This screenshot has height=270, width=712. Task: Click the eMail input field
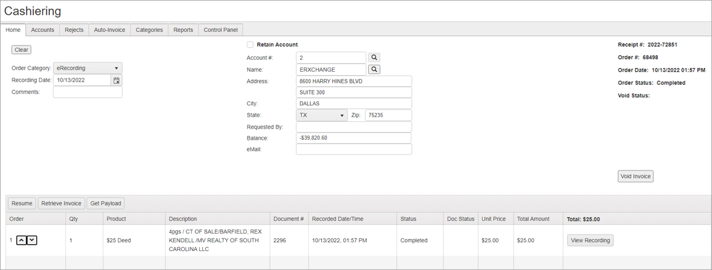tap(353, 150)
